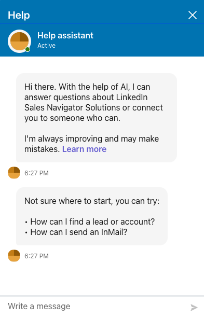This screenshot has width=204, height=333.
Task: Click the bullet before the InMail suggestion
Action: point(26,232)
